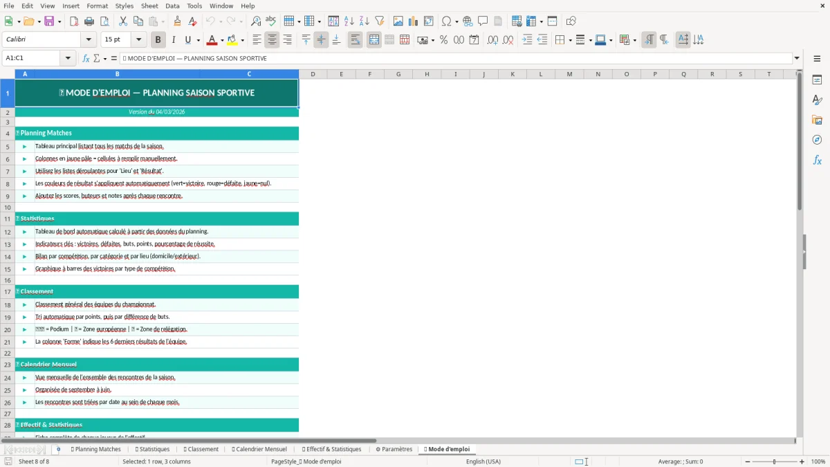The width and height of the screenshot is (830, 467).
Task: Open the Sheet menu
Action: pos(150,6)
